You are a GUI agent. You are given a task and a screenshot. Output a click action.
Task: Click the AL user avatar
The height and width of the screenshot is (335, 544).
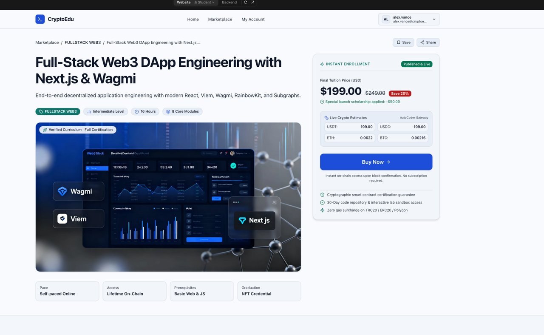(x=386, y=19)
